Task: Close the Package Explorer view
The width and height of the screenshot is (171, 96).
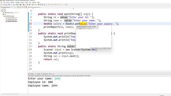Action: pyautogui.click(x=11, y=7)
